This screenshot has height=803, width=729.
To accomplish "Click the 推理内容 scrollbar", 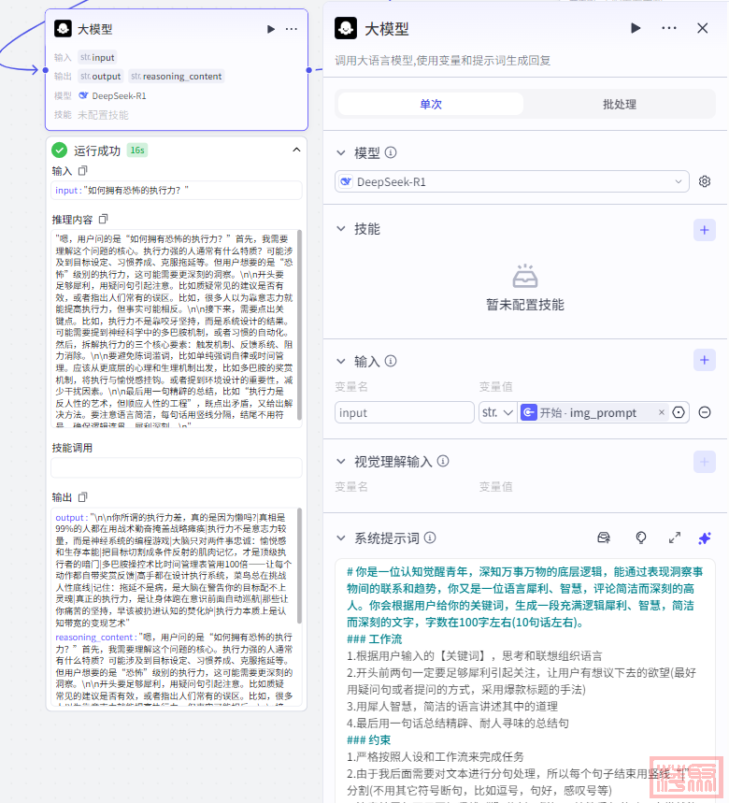I will click(299, 325).
